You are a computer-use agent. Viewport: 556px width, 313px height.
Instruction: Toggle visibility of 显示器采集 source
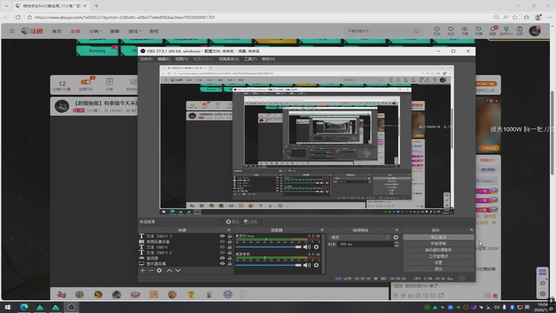coord(222,264)
